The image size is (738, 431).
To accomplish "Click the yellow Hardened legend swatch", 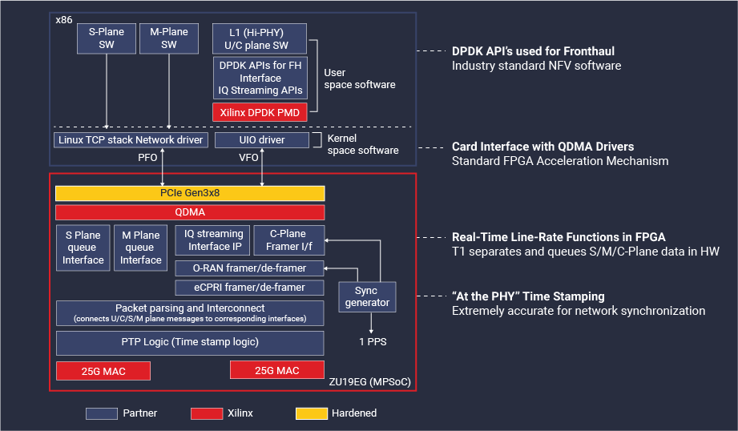I will click(312, 413).
